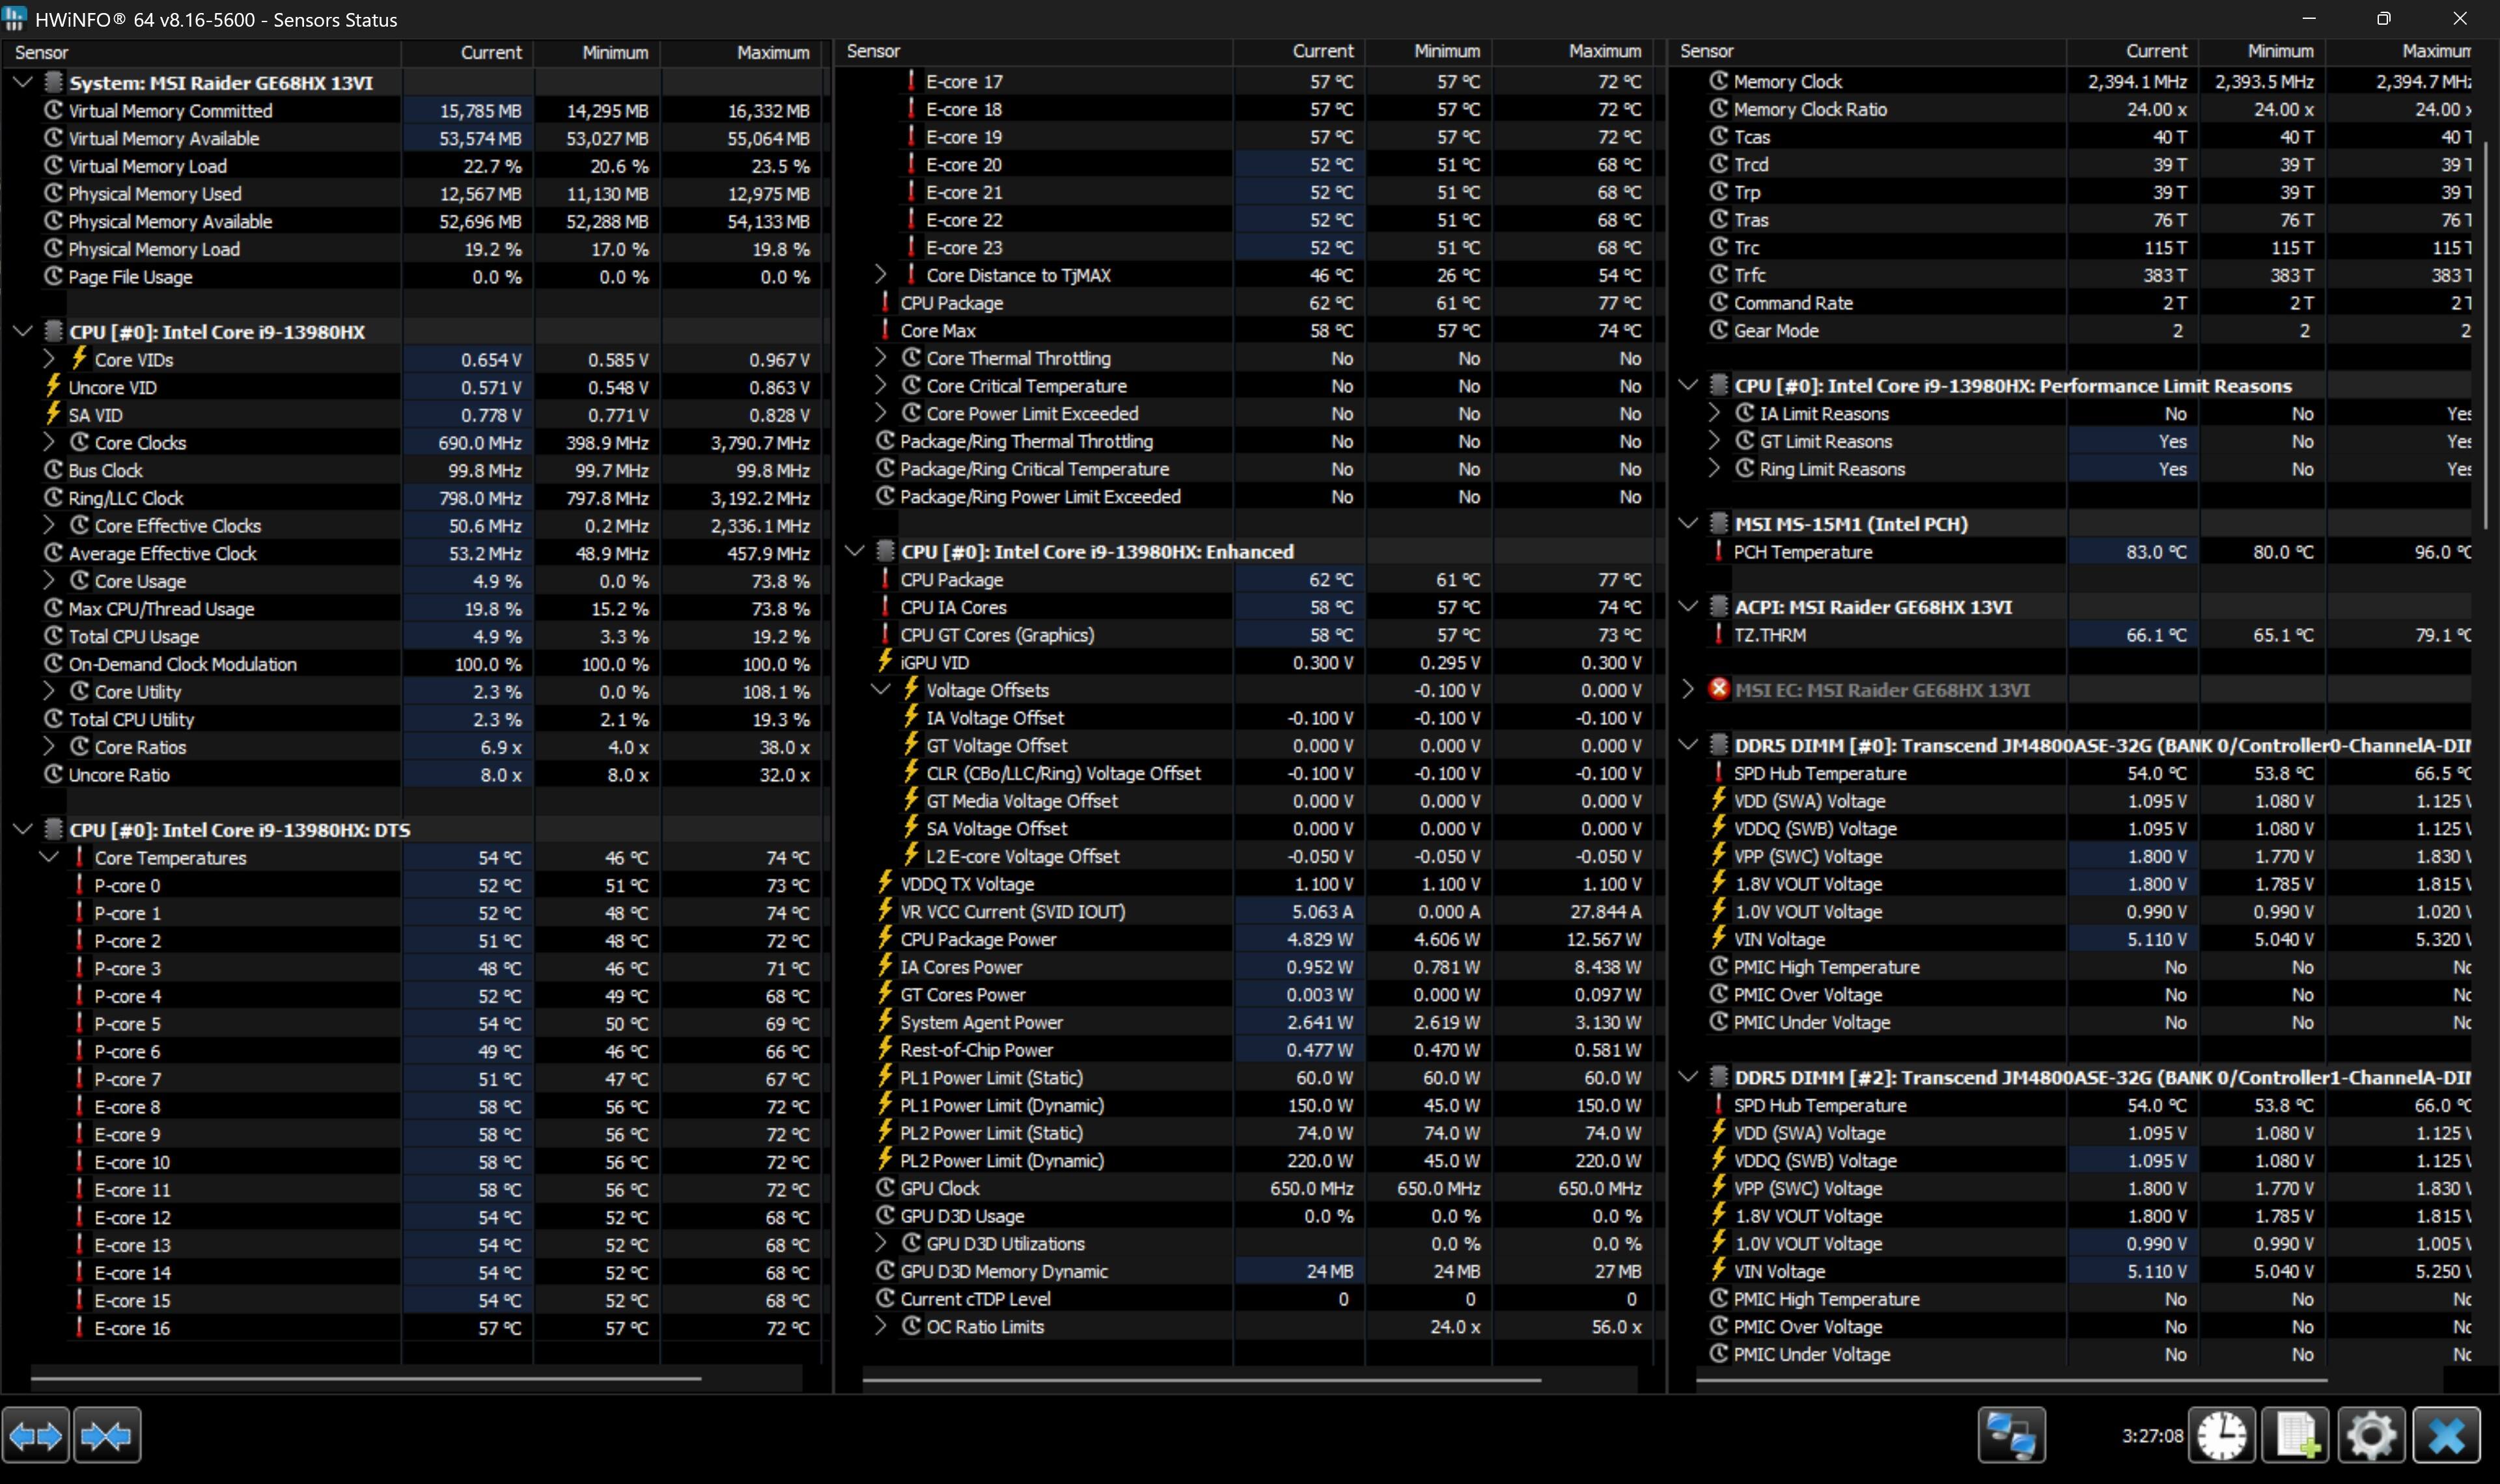Click the thermometer icon beside TZ.THRM
This screenshot has height=1484, width=2500.
[1719, 634]
